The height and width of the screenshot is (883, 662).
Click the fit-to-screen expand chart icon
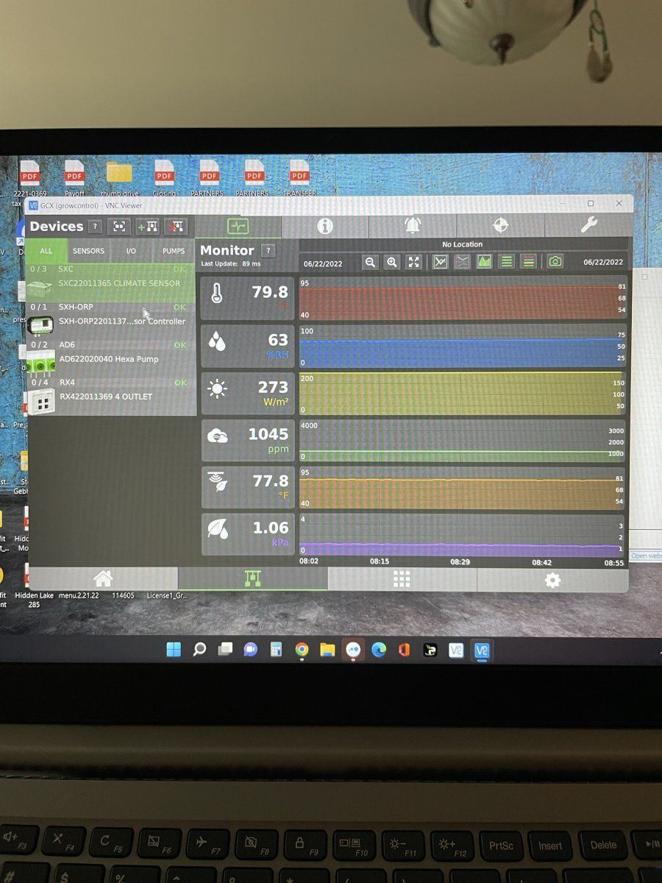point(414,262)
